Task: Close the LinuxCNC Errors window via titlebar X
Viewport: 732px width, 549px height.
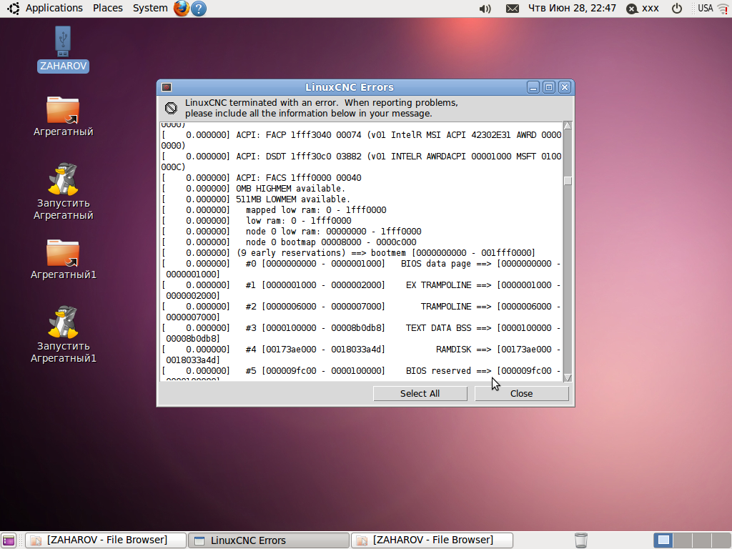Action: [x=565, y=87]
